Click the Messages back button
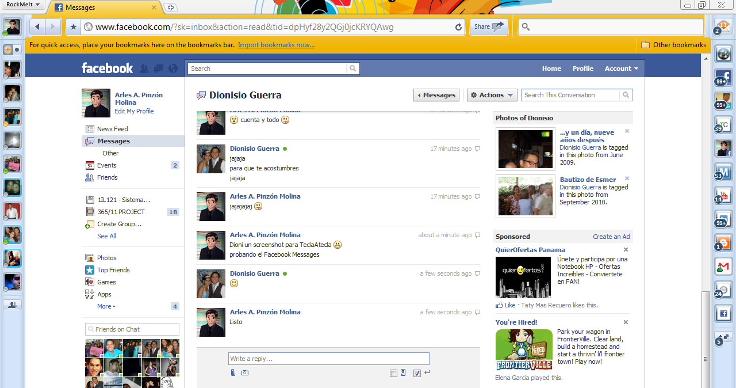The width and height of the screenshot is (736, 388). pyautogui.click(x=436, y=95)
